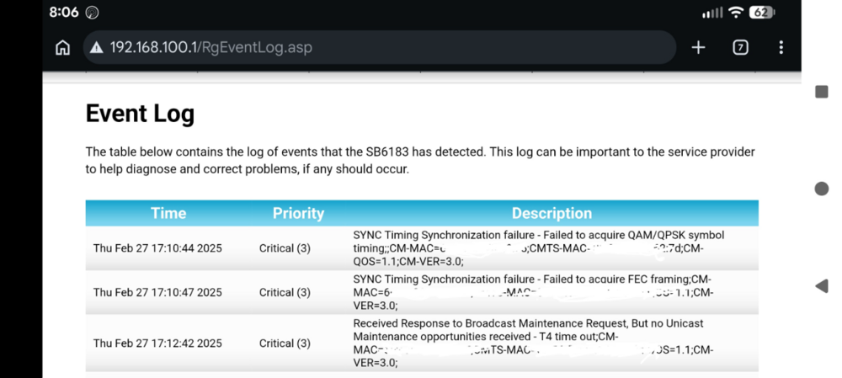The height and width of the screenshot is (378, 842).
Task: Tap the browser home icon
Action: [63, 48]
